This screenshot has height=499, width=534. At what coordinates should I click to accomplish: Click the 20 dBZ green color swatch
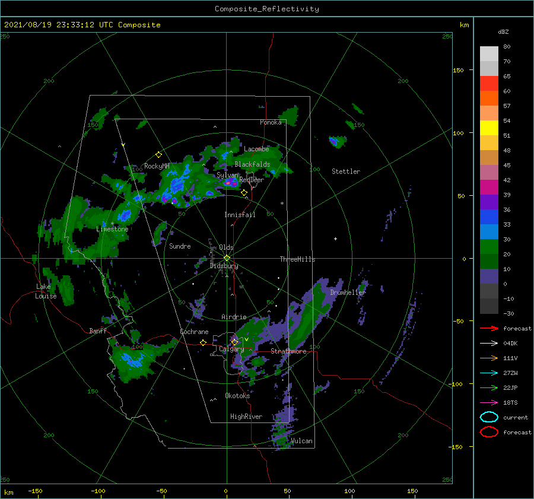(489, 246)
